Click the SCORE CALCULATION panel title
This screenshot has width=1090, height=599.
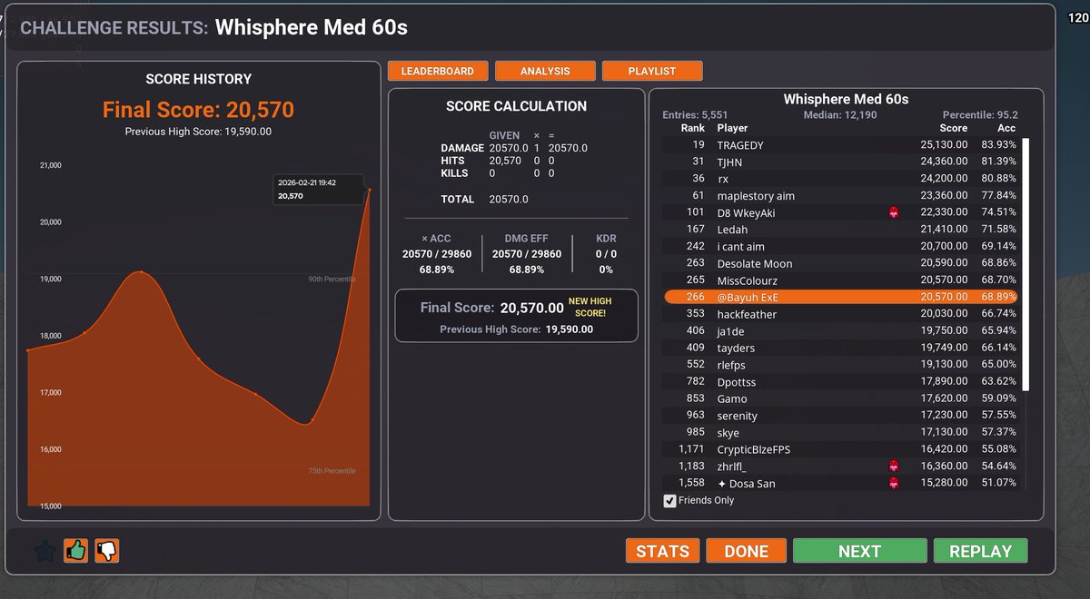(516, 106)
